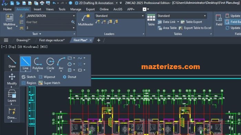241x135 pixels.
Task: Select the Circle tool
Action: coord(50,64)
